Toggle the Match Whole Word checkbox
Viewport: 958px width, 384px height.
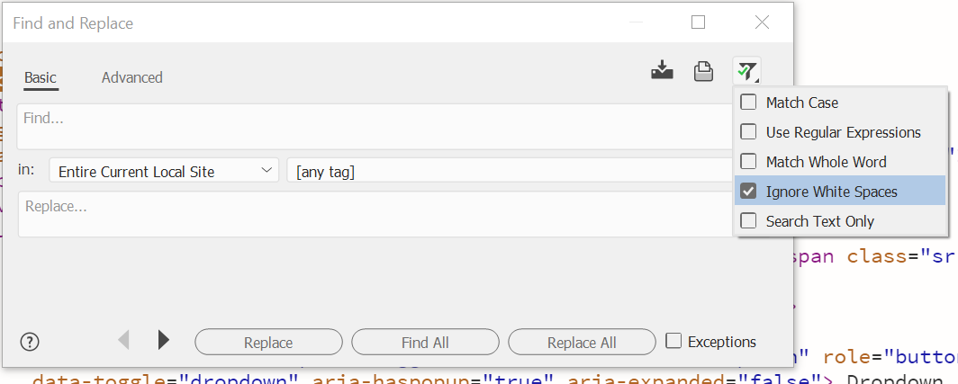tap(748, 162)
